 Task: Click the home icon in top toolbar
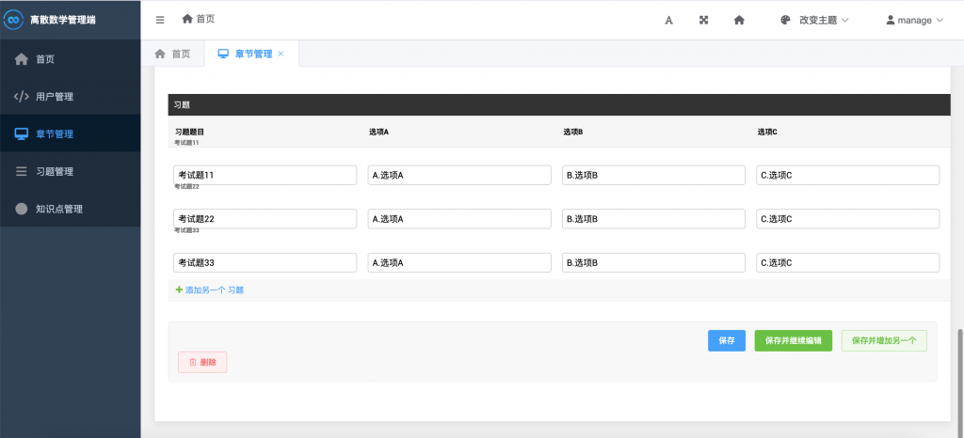(739, 20)
